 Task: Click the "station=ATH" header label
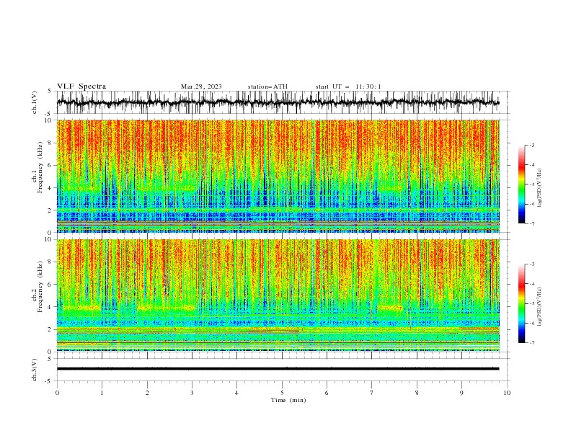coord(267,86)
